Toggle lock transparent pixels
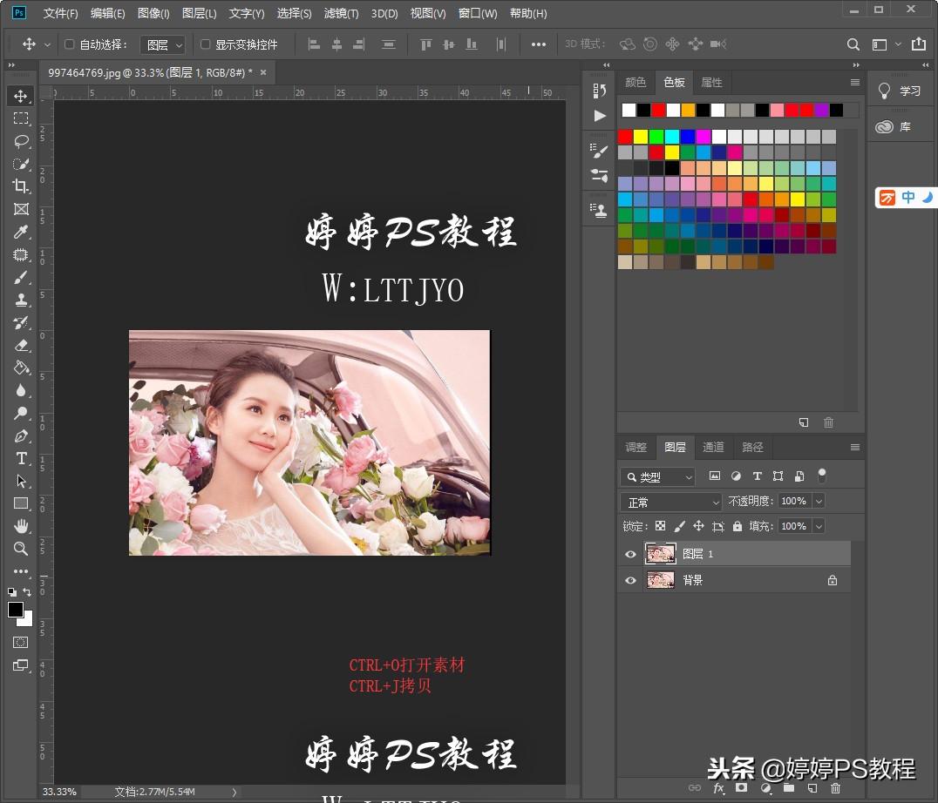The width and height of the screenshot is (938, 803). 661,526
